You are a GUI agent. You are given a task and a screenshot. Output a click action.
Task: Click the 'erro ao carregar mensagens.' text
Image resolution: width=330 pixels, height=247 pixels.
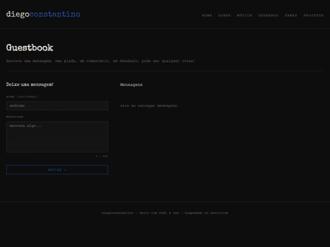[x=150, y=106]
